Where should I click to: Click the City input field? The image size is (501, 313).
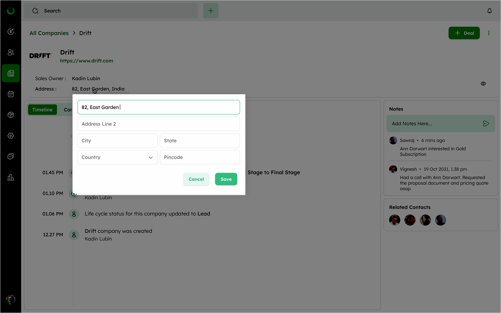coord(118,141)
